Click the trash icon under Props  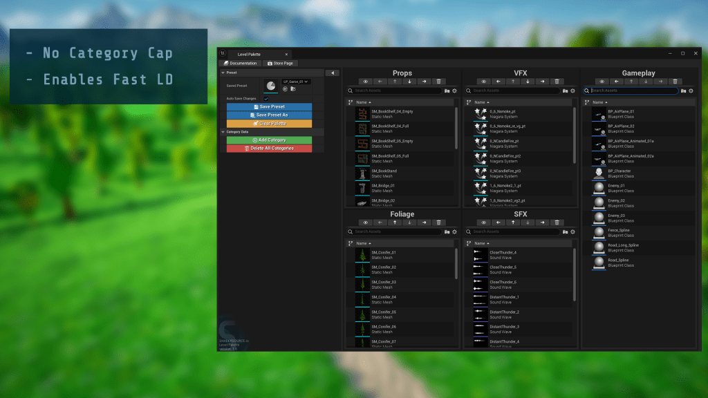[x=438, y=82]
